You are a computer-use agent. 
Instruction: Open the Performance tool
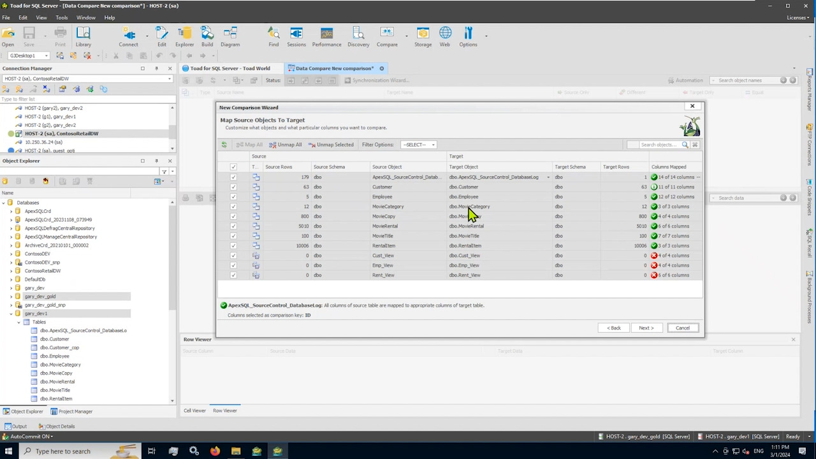click(326, 37)
